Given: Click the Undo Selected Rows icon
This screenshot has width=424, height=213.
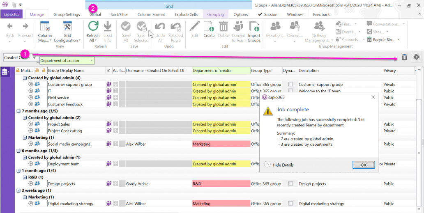Looking at the screenshot, I should (175, 26).
